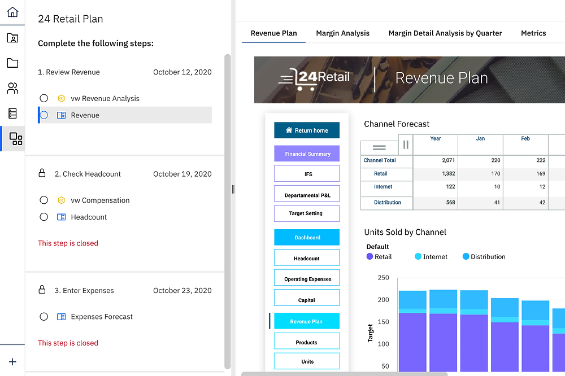Click the 568 Distribution year cell
Image resolution: width=565 pixels, height=376 pixels.
(x=435, y=203)
